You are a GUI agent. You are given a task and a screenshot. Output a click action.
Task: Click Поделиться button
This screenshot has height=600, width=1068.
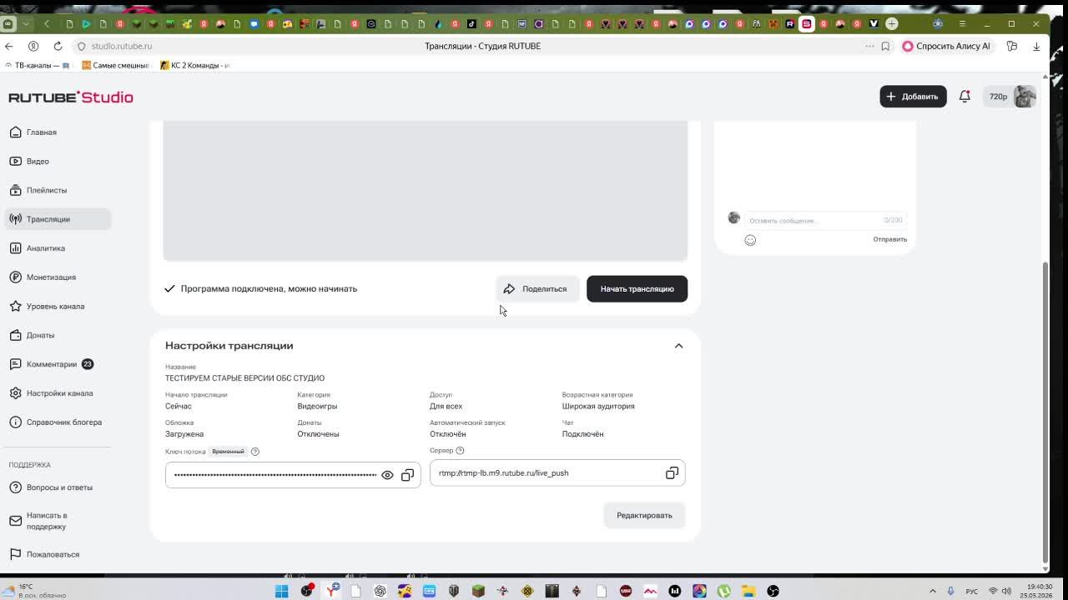click(537, 289)
